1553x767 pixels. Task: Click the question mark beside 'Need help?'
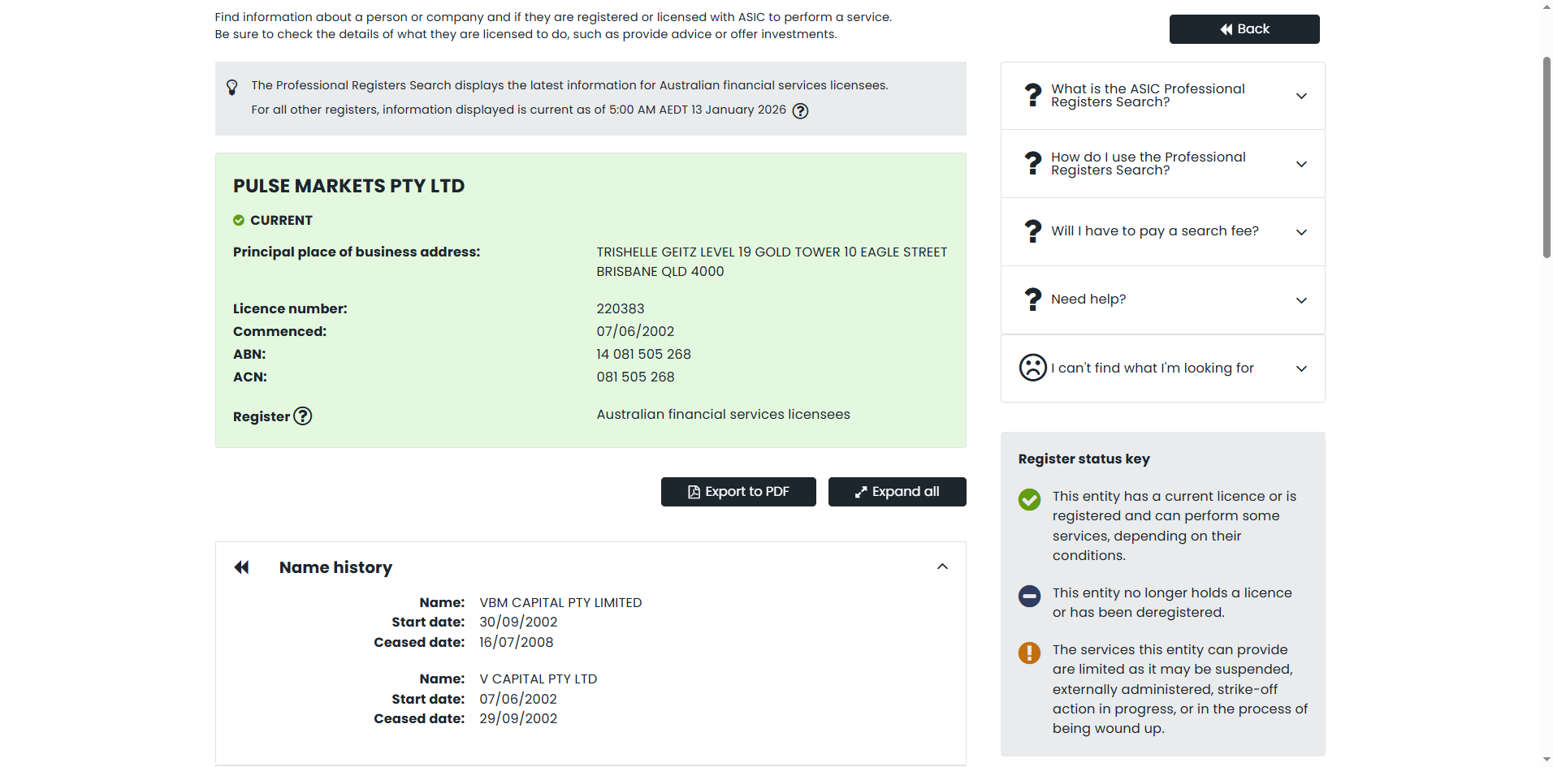coord(1032,300)
